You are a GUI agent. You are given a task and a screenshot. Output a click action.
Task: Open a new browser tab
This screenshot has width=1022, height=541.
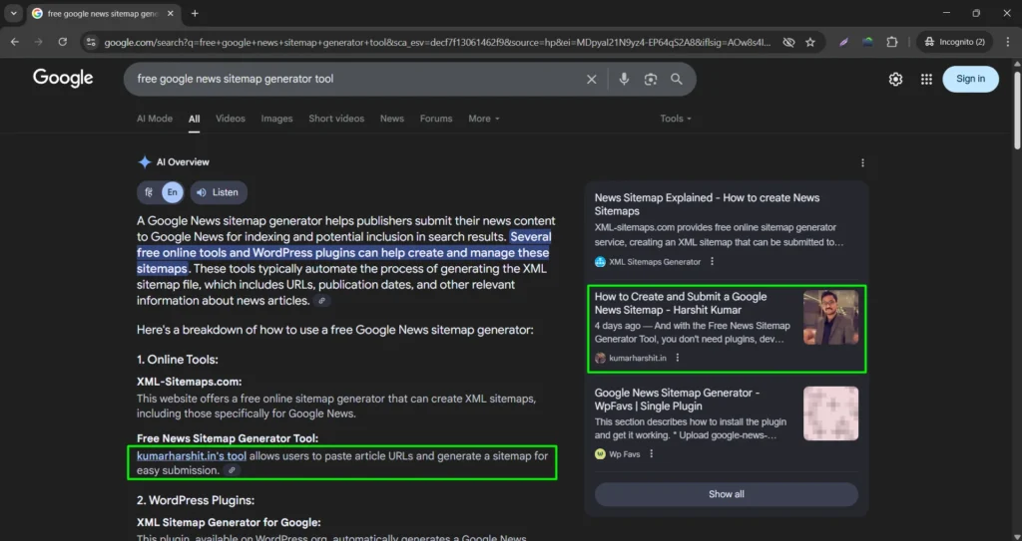pos(195,13)
